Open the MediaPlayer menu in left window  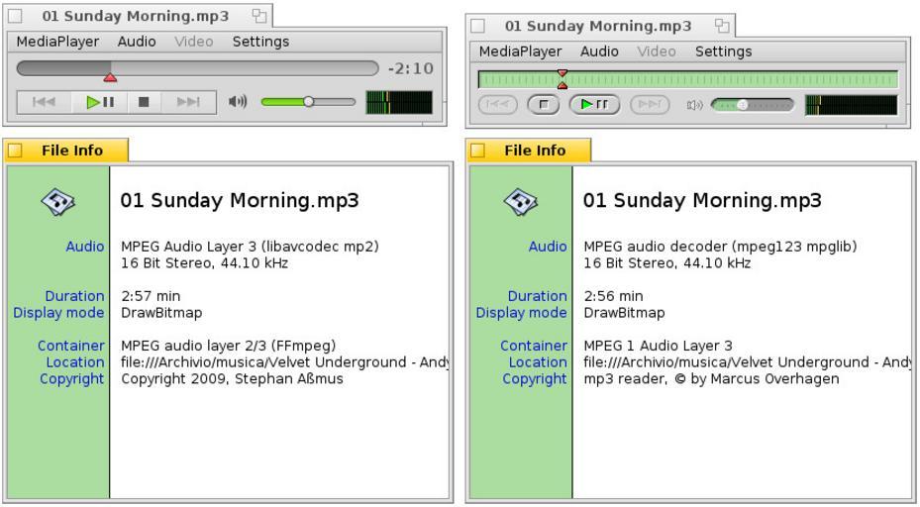57,42
